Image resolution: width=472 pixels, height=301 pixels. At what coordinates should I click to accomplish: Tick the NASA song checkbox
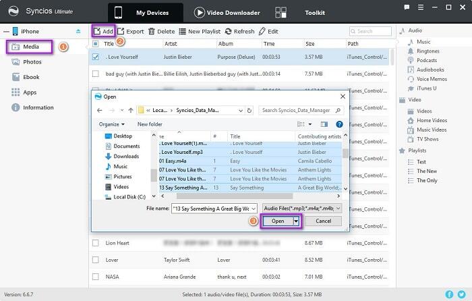[x=96, y=277]
